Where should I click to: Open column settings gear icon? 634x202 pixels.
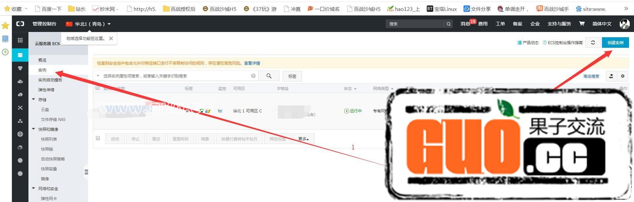pos(623,76)
